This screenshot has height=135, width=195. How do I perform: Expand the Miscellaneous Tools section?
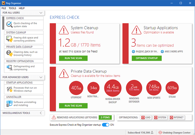click(x=41, y=113)
